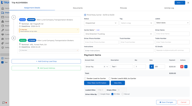Open the Customers handshake icon
192x106 pixels.
tap(3, 34)
